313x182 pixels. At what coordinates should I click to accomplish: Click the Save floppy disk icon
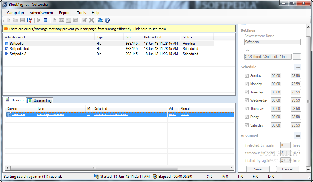tap(23, 20)
